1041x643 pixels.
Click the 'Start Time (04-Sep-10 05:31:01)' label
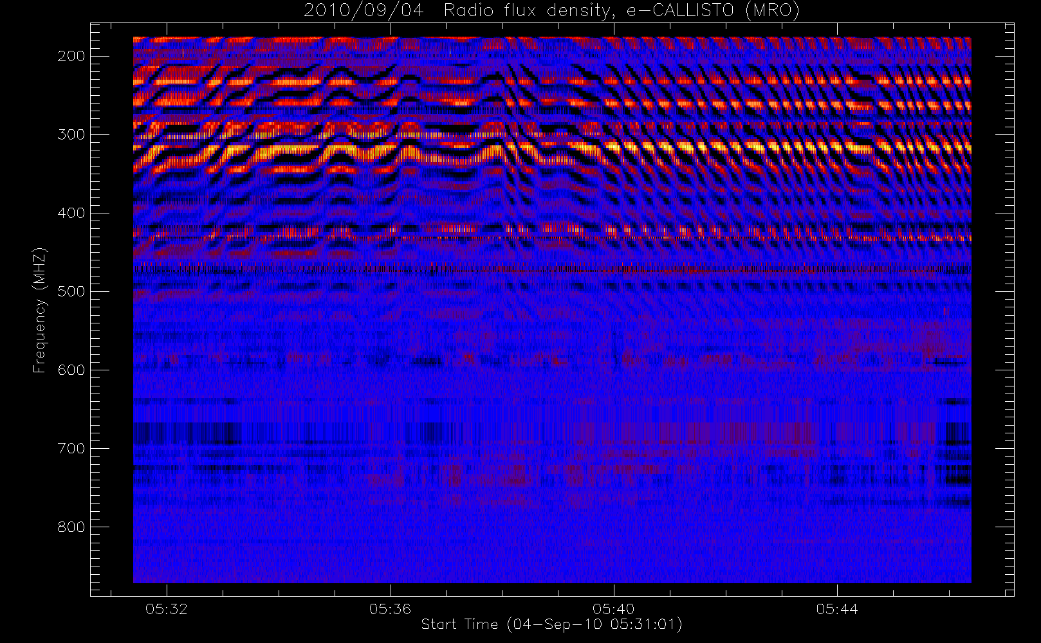pos(552,624)
